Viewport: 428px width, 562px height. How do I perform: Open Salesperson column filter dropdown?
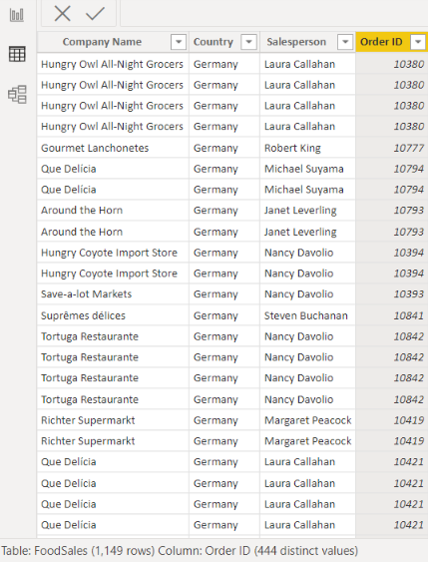[345, 42]
